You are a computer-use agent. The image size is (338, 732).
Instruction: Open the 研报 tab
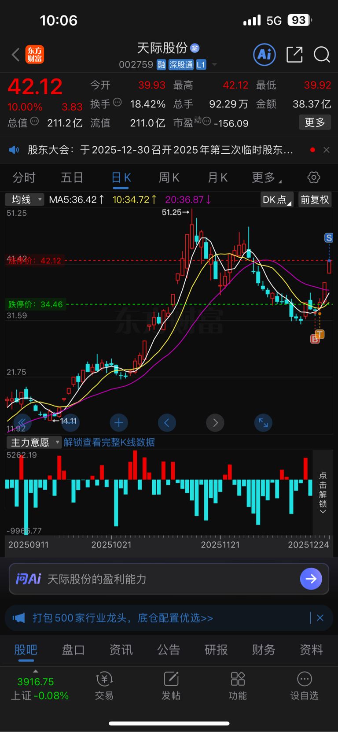(216, 650)
